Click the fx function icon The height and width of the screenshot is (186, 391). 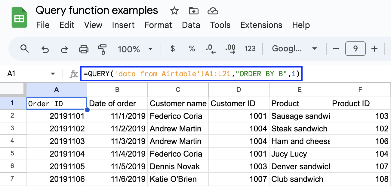(x=73, y=74)
